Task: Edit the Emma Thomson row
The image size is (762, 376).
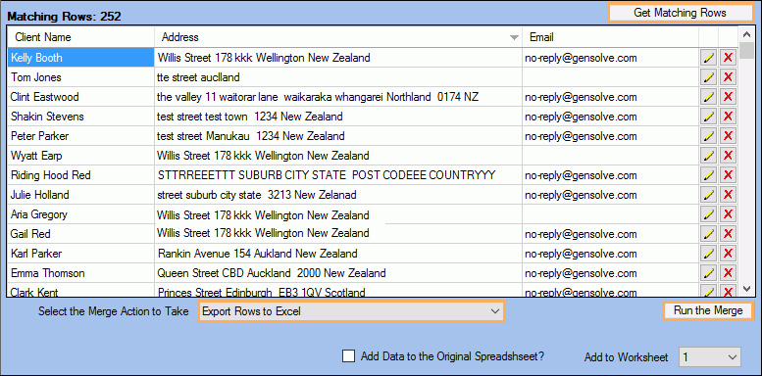Action: point(708,273)
